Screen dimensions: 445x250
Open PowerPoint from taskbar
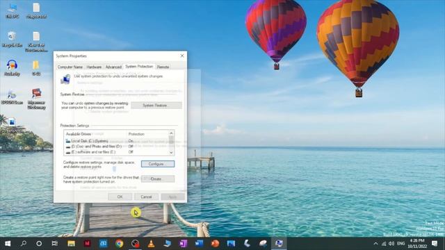tap(215, 243)
